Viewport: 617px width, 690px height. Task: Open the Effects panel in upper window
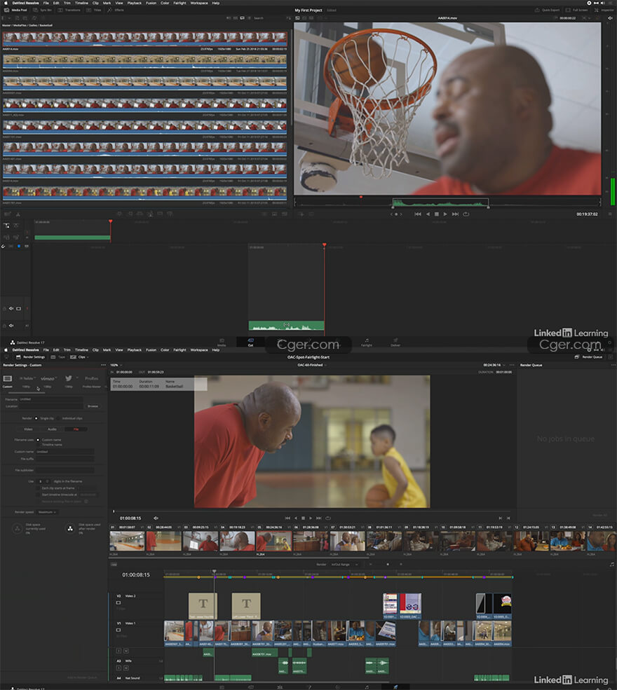[116, 10]
